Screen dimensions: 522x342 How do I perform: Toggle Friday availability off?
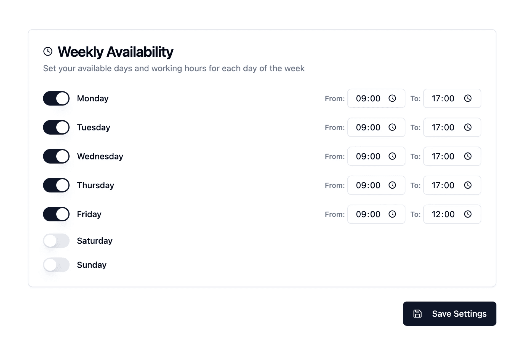click(x=56, y=214)
